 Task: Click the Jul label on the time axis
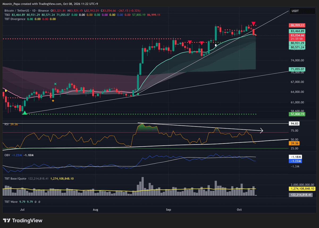(22, 210)
